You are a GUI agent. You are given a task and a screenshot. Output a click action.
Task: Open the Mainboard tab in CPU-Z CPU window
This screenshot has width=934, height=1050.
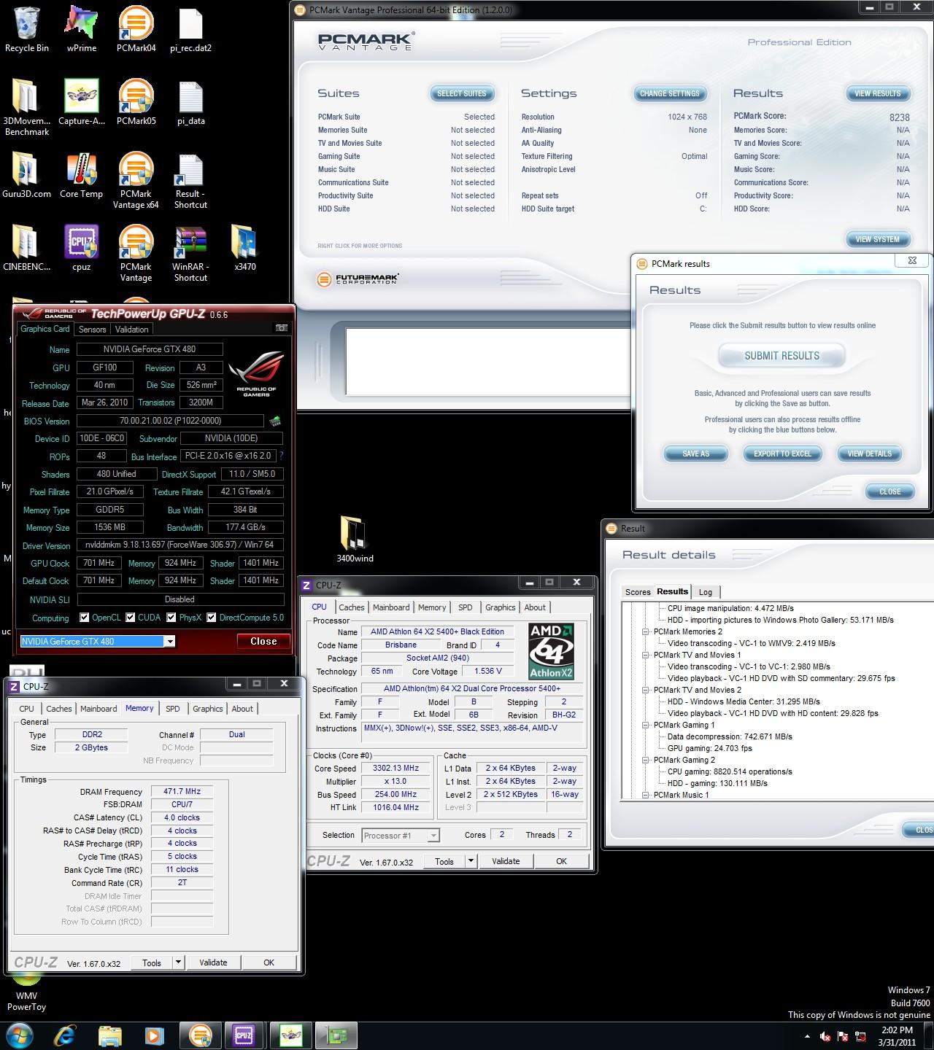coord(391,607)
